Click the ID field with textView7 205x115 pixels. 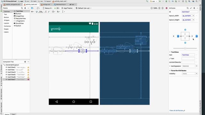[190, 12]
